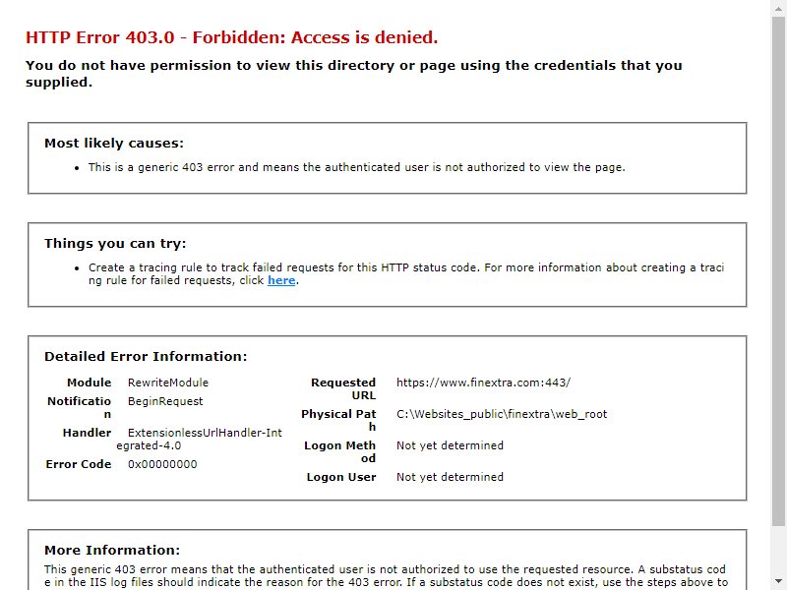The image size is (787, 590).
Task: Click the HTTP Error 403.0 heading
Action: (231, 37)
